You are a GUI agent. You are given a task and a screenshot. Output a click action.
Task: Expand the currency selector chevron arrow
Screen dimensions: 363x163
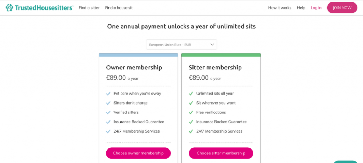point(212,44)
